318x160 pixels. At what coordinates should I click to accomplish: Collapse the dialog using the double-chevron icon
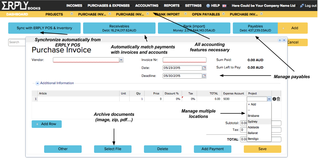click(280, 40)
